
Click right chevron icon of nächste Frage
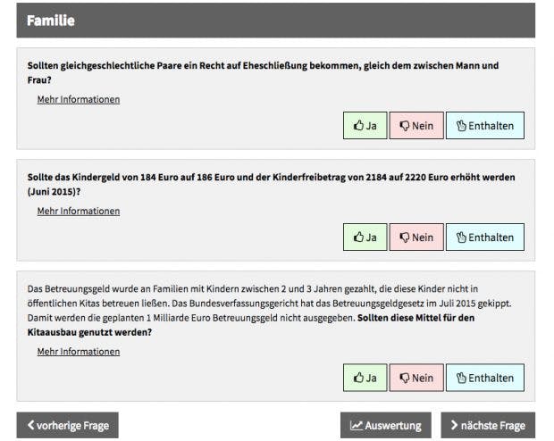pyautogui.click(x=454, y=425)
